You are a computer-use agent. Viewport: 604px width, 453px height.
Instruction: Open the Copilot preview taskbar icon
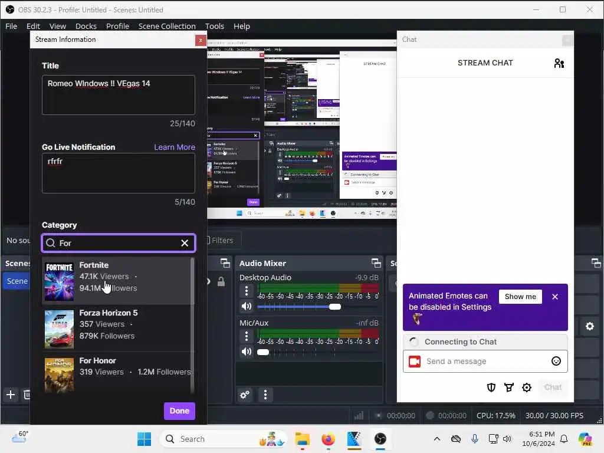tap(585, 439)
